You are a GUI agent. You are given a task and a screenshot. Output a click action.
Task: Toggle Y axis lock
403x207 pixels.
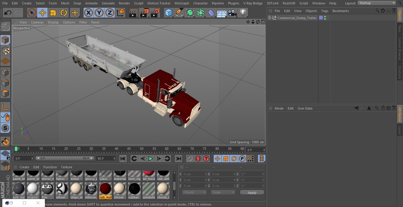[99, 13]
